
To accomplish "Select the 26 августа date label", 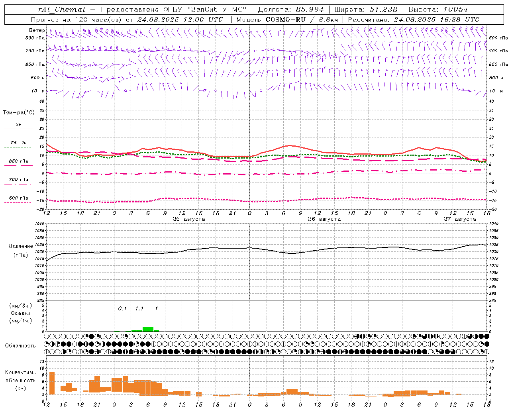I will pyautogui.click(x=324, y=219).
